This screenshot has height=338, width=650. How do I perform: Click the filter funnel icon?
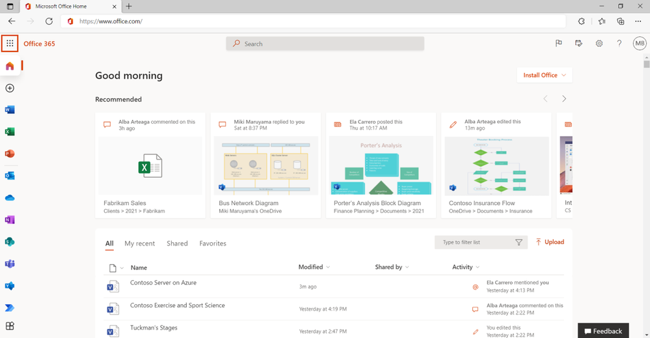click(519, 242)
